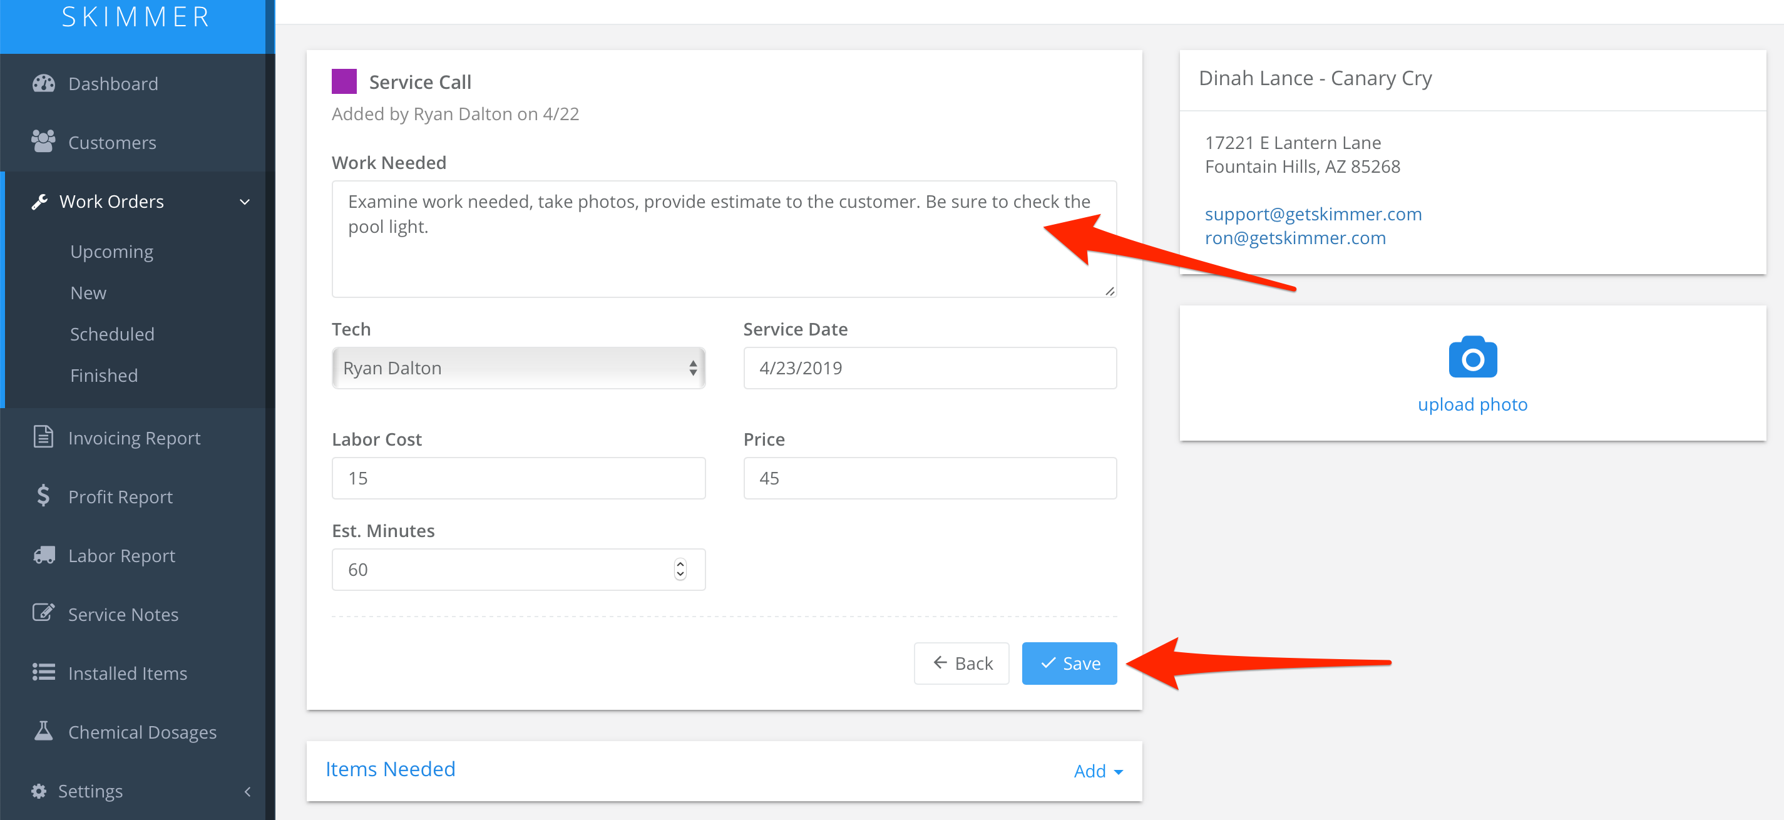Click the Labor Report truck icon
The height and width of the screenshot is (820, 1784).
click(43, 555)
